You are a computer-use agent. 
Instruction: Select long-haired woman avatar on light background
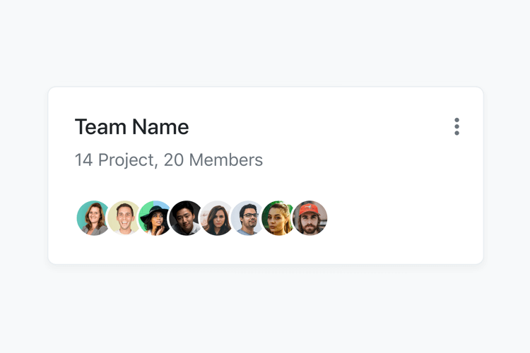point(217,217)
